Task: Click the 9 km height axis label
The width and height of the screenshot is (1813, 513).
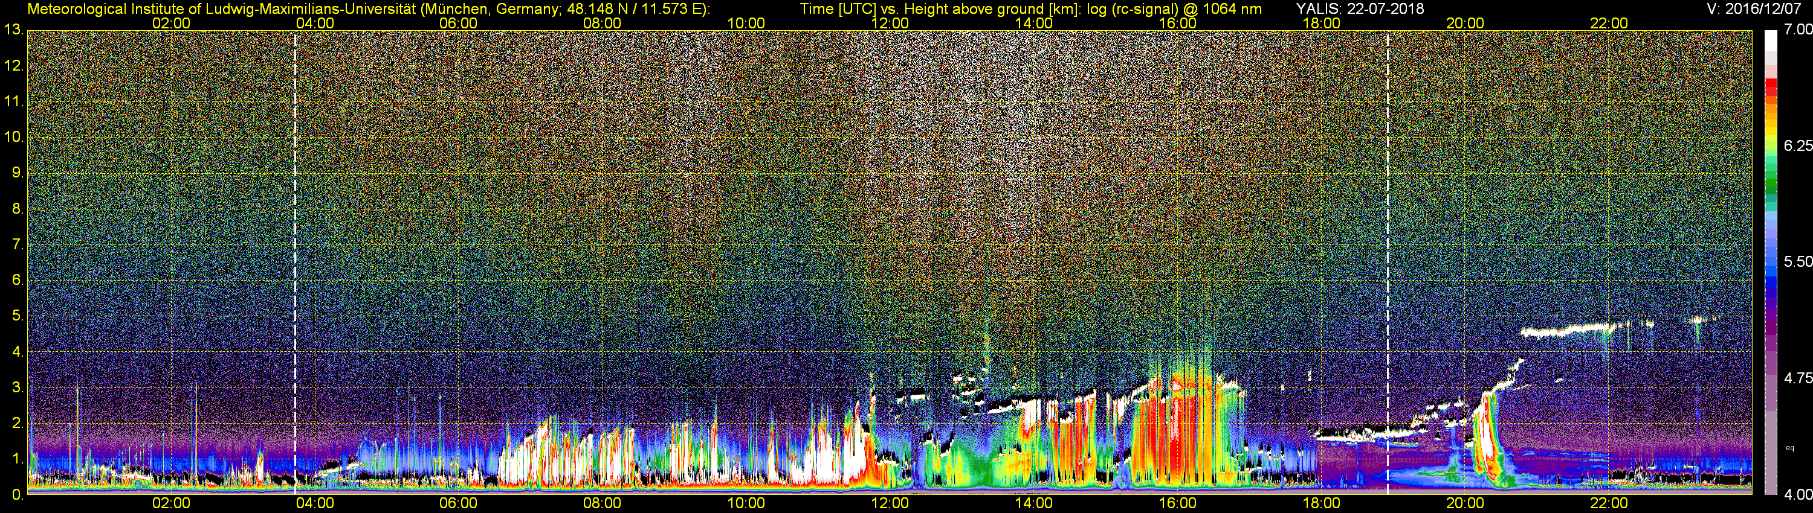Action: [17, 173]
